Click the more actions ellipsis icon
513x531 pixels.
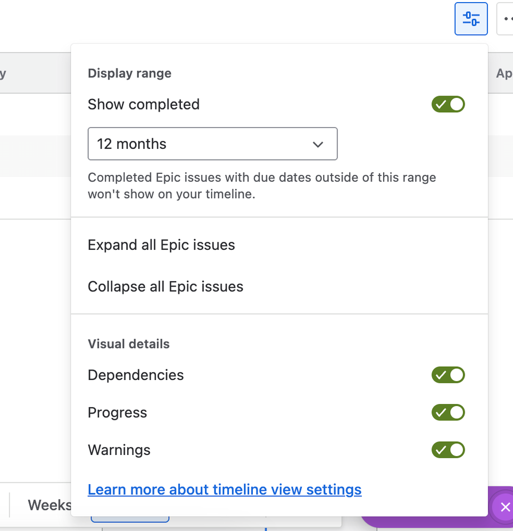509,18
